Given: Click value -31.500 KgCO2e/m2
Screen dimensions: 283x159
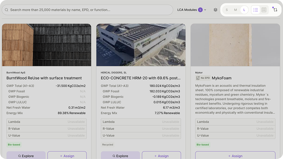Looking at the screenshot, I should tap(71, 86).
